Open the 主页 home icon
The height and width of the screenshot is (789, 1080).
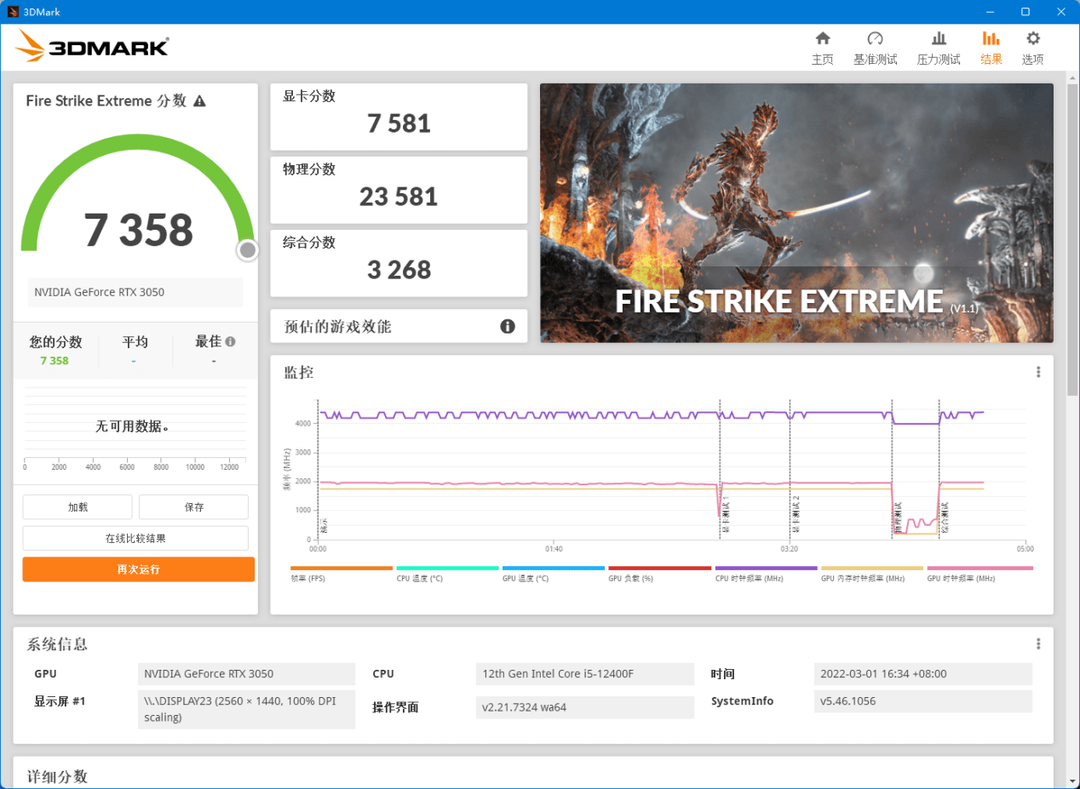coord(822,47)
